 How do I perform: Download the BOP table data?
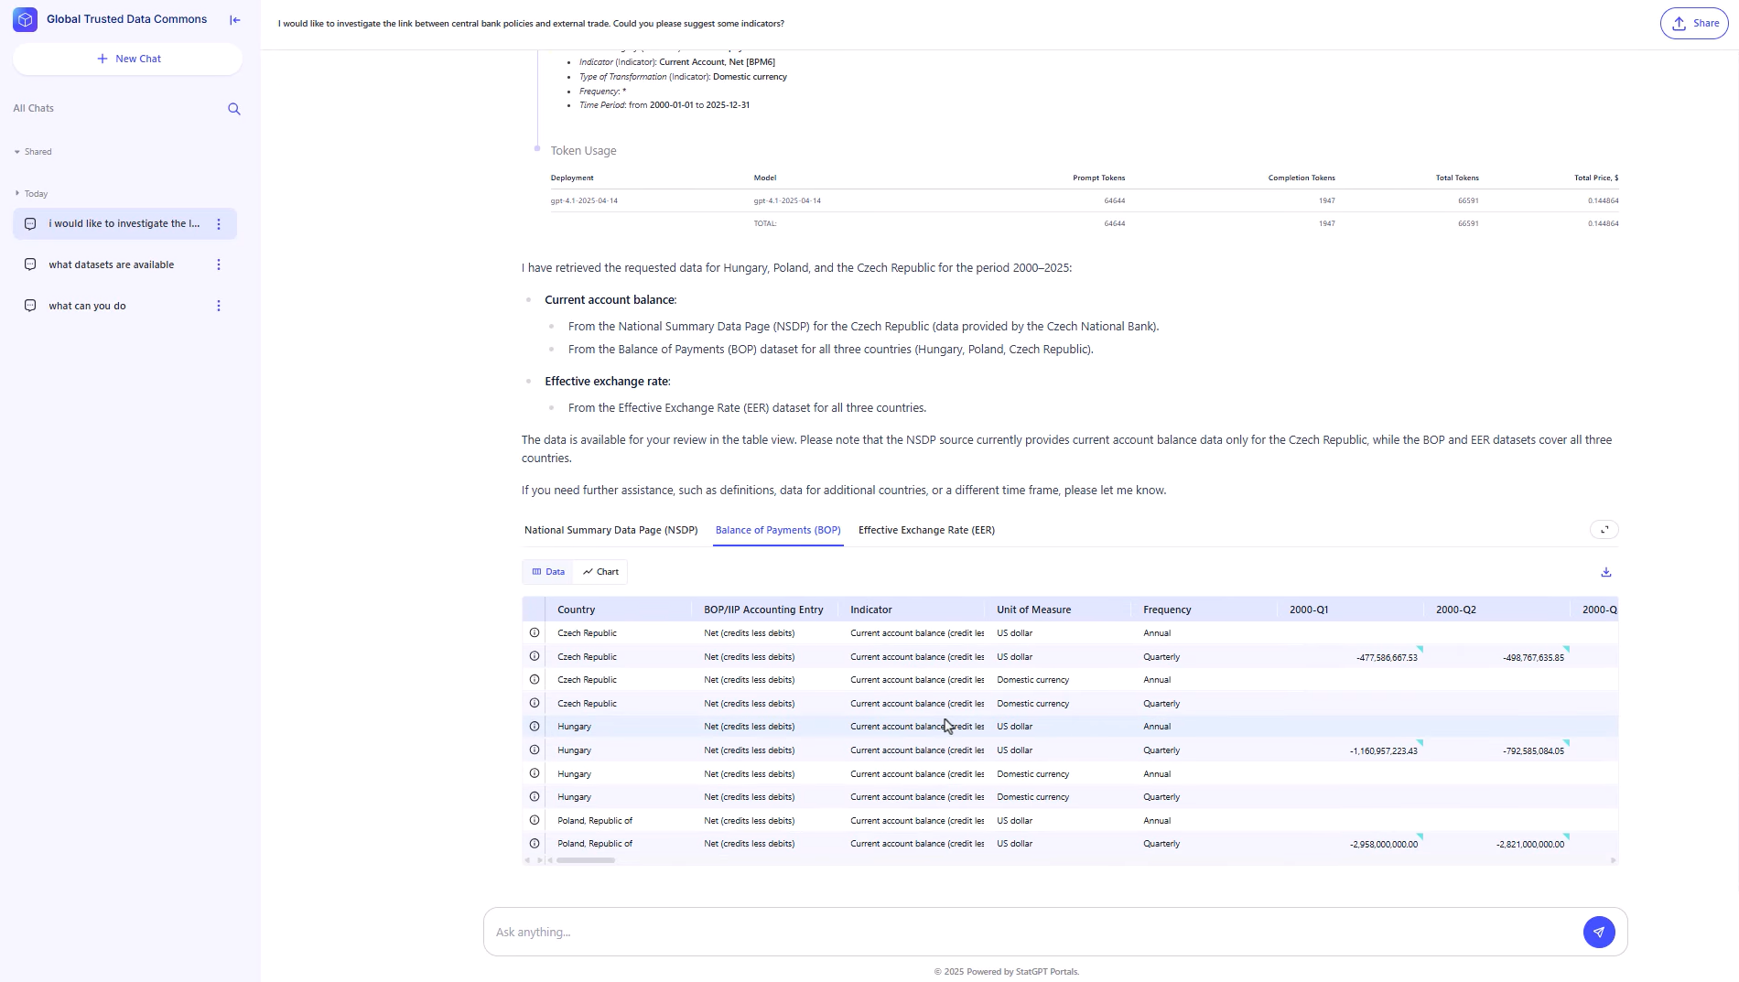[1605, 572]
